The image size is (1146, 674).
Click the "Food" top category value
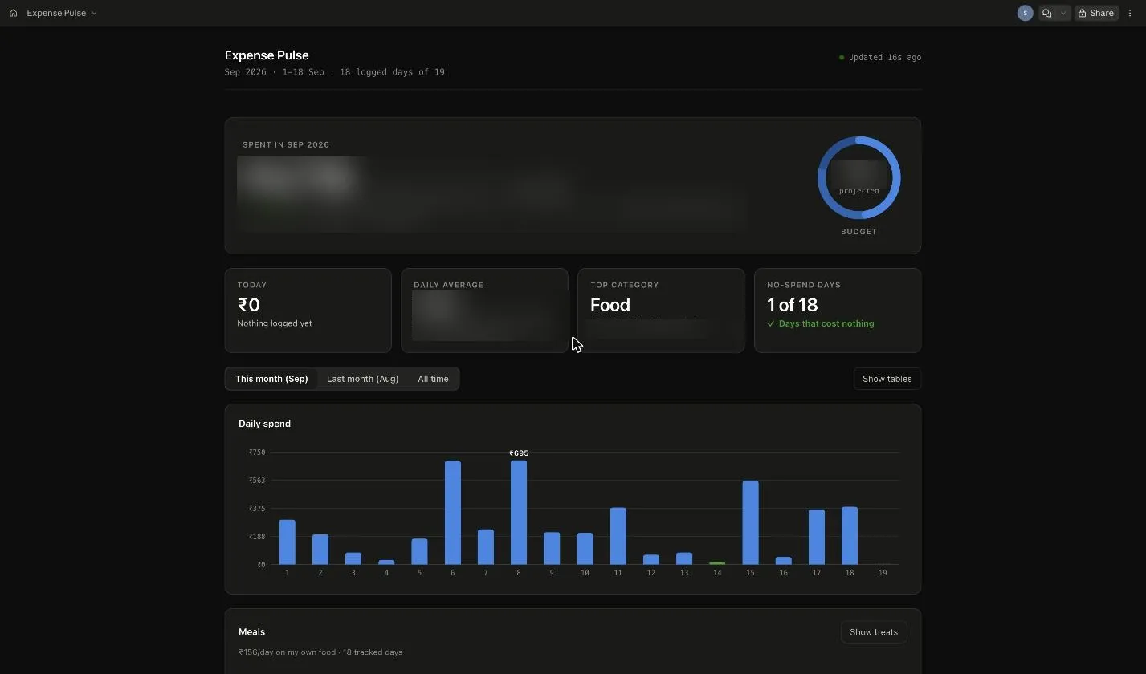[610, 305]
